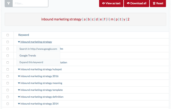Jump to letter 't' suggestions

tap(120, 19)
